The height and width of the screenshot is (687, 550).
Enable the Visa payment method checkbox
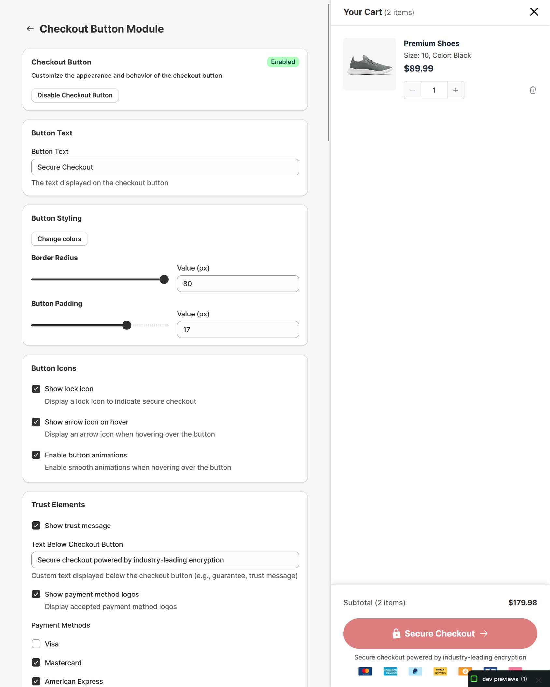tap(36, 644)
